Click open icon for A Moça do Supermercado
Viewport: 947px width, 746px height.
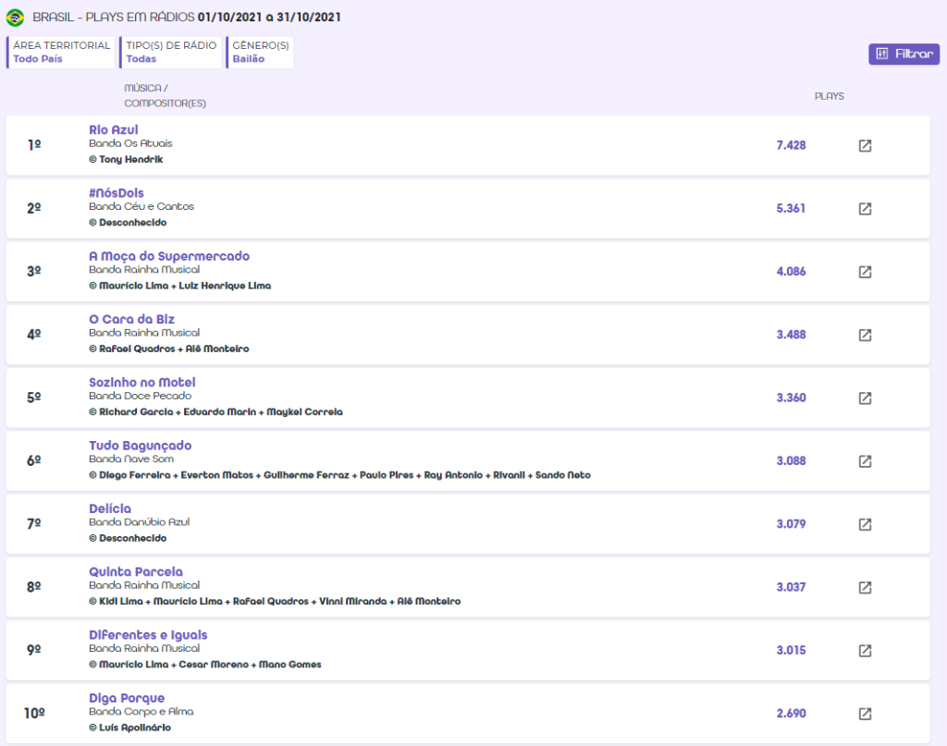[865, 272]
